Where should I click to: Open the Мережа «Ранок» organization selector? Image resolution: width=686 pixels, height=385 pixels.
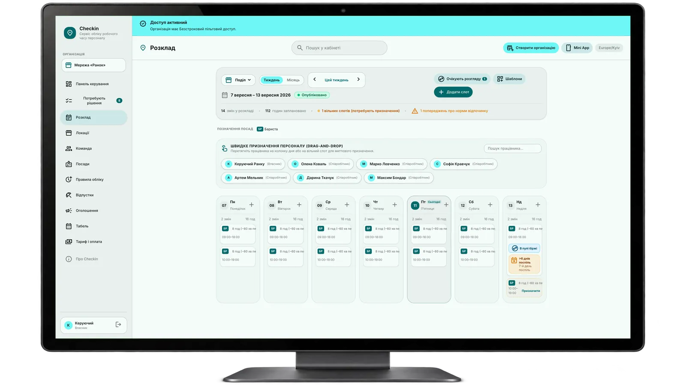click(93, 65)
